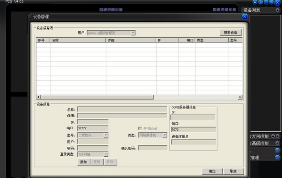Click the layout icon beside the lock
The width and height of the screenshot is (282, 185).
click(x=260, y=2)
